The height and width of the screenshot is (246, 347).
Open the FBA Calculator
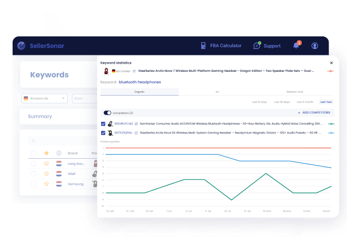221,46
